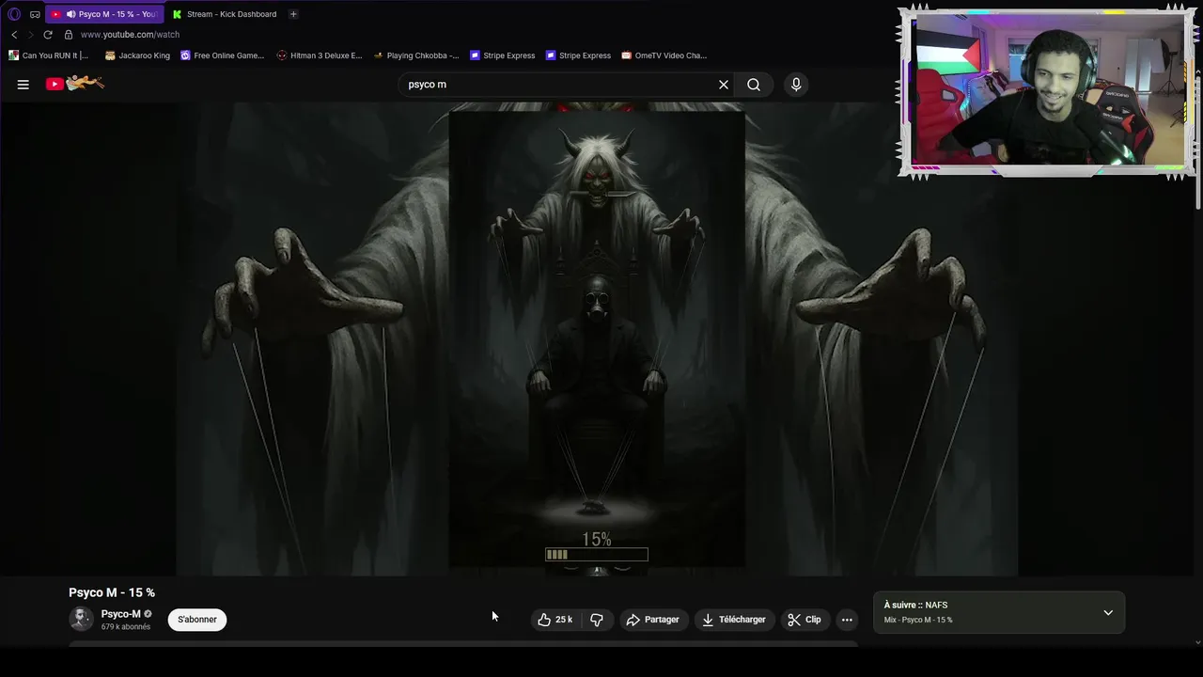Open Can You RUN It bookmark
This screenshot has height=677, width=1203.
tap(49, 55)
